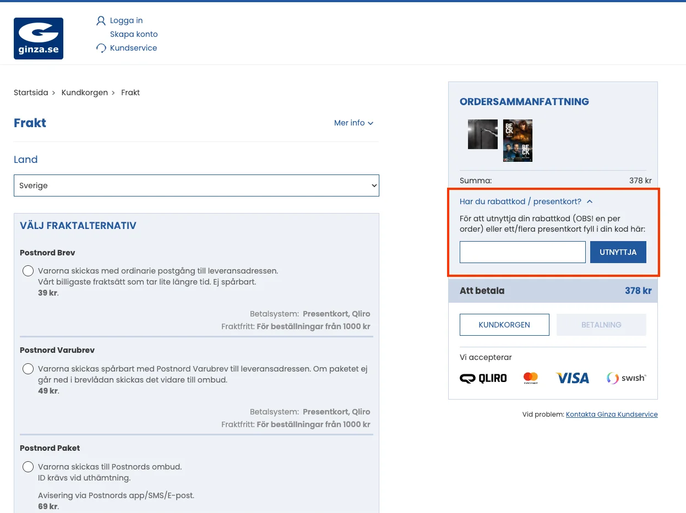Open the Sverige country dropdown

pos(197,185)
